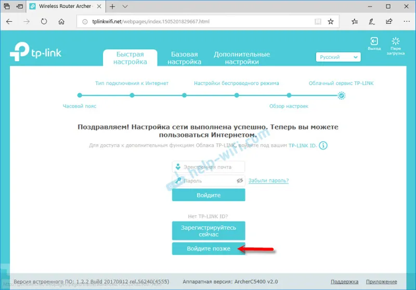Click browser forward arrow
Screen dimensions: 416x290
(27, 22)
